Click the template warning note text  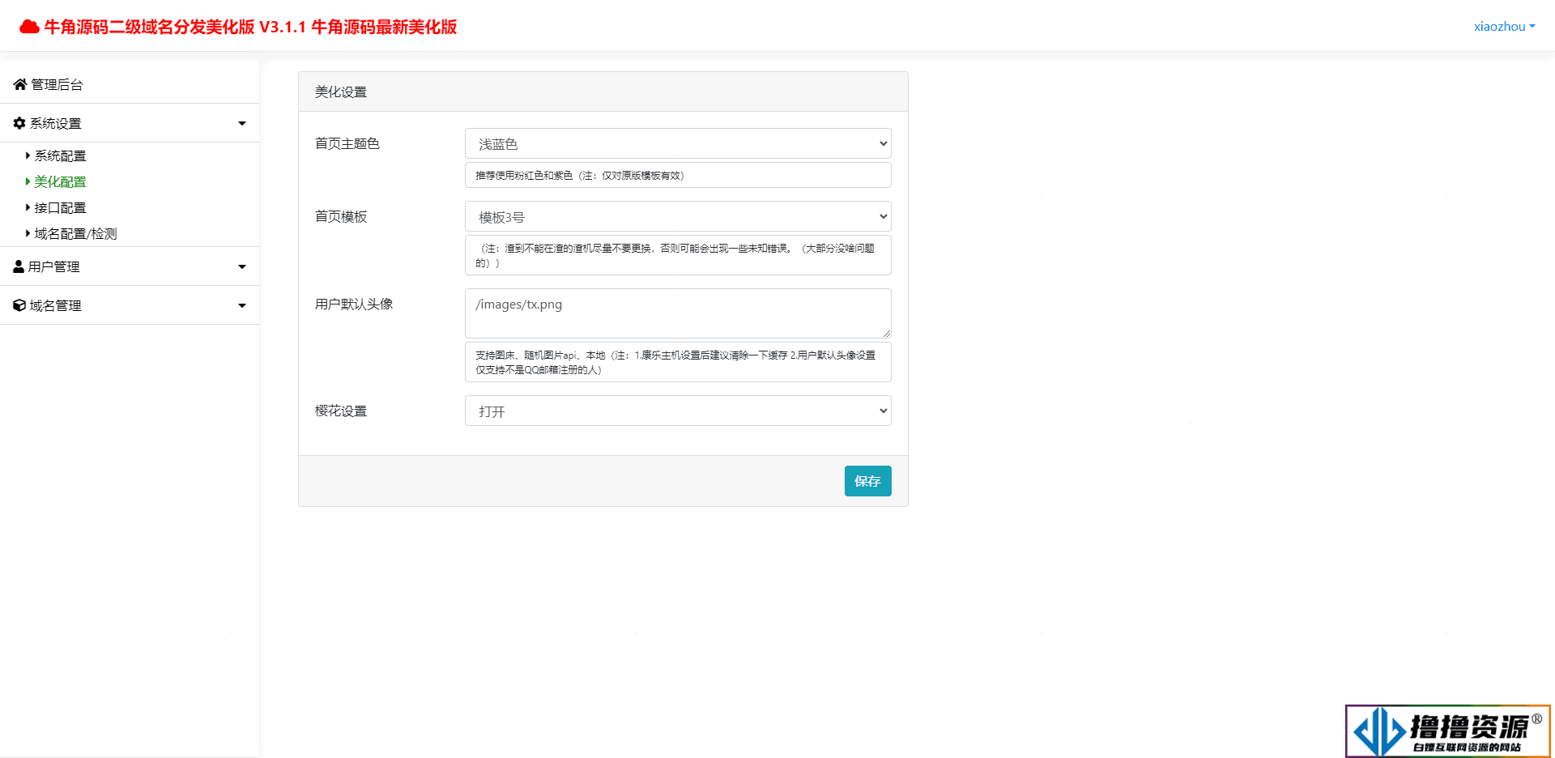click(x=675, y=255)
